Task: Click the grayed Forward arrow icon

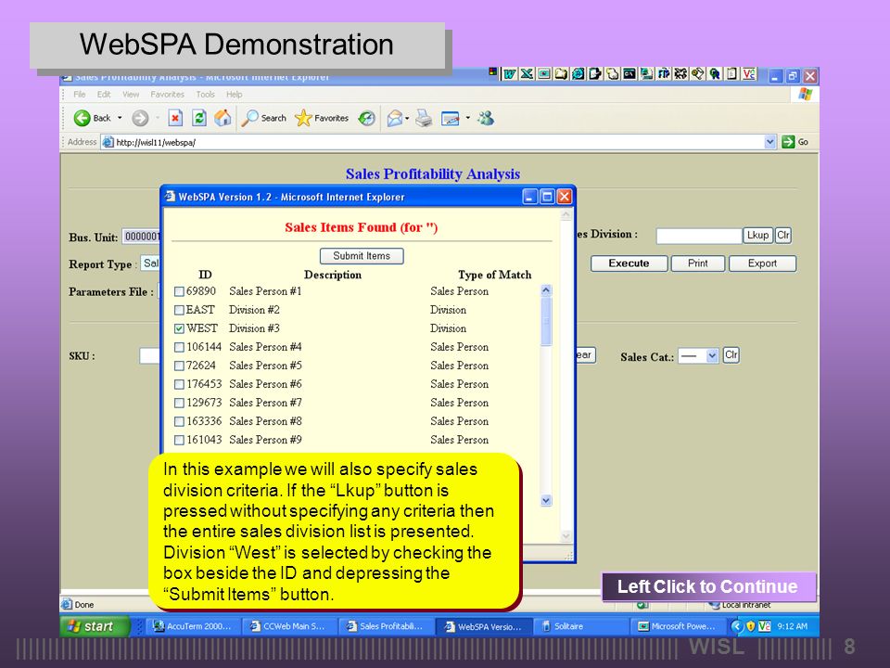Action: click(x=140, y=118)
